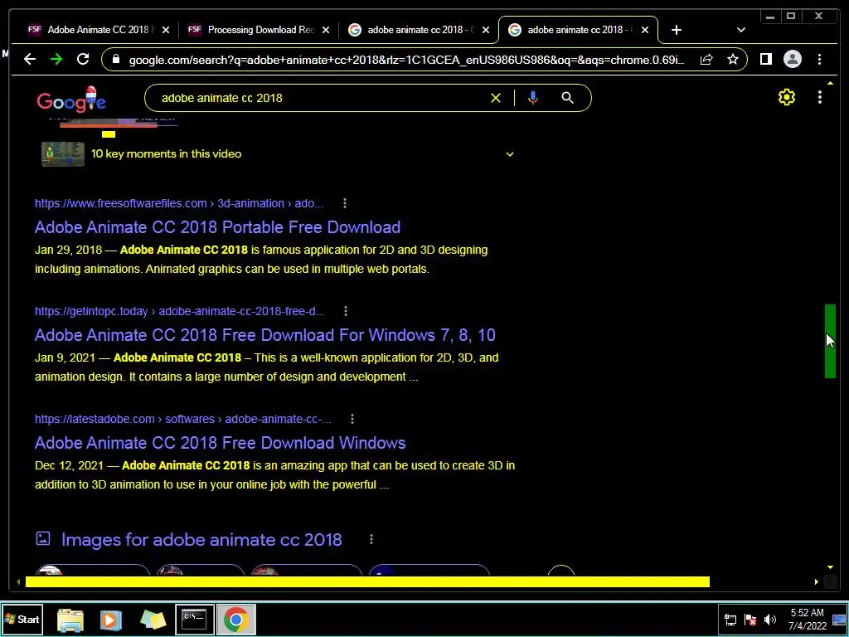
Task: Open File Explorer from taskbar
Action: pos(70,620)
